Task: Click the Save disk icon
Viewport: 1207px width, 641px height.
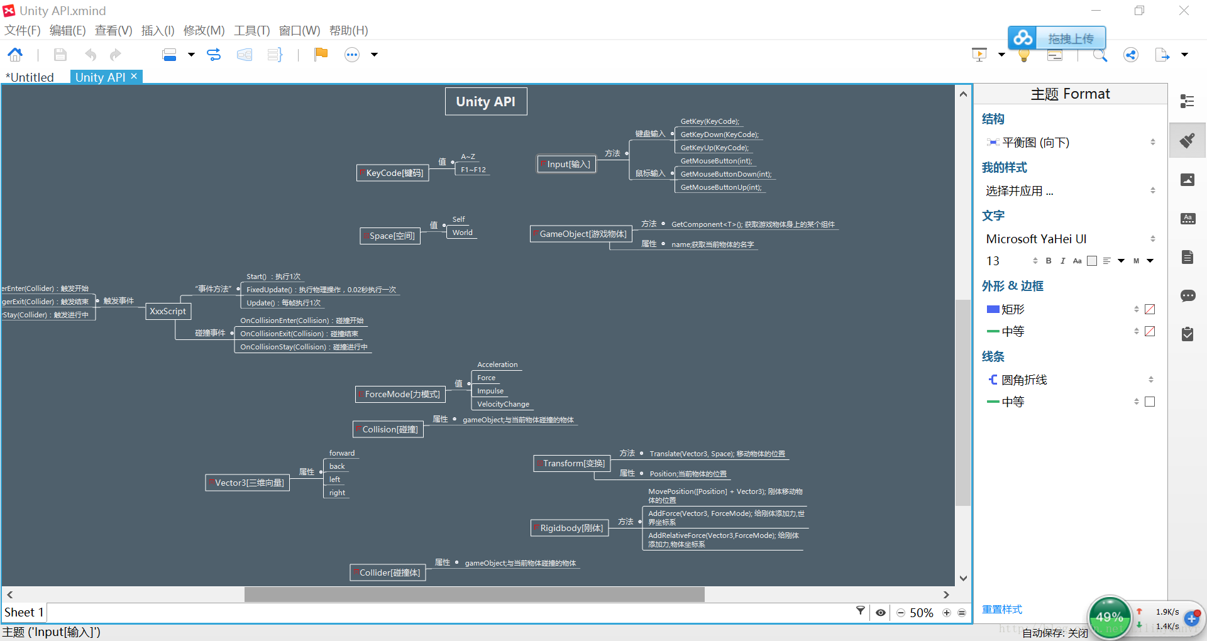Action: pos(60,55)
